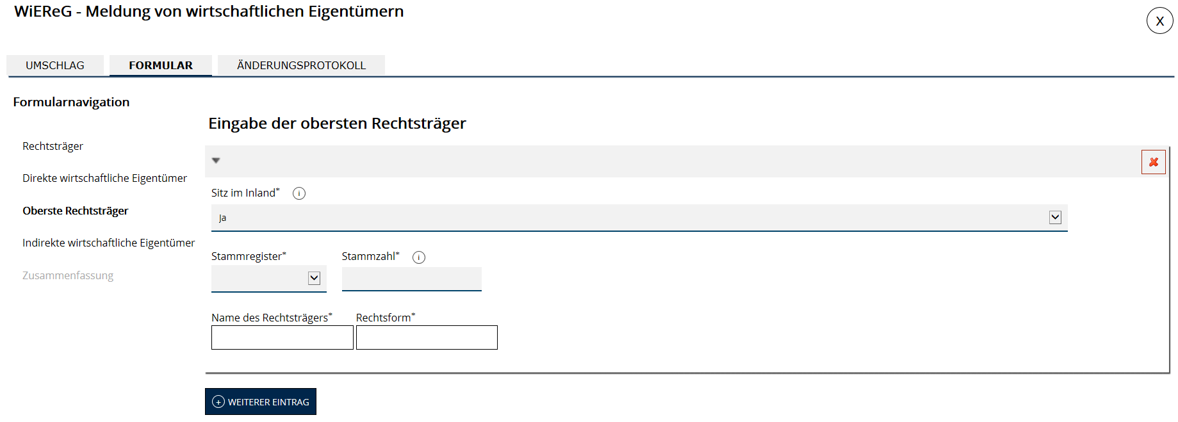1178x422 pixels.
Task: Select the FORMULAR tab
Action: point(161,65)
